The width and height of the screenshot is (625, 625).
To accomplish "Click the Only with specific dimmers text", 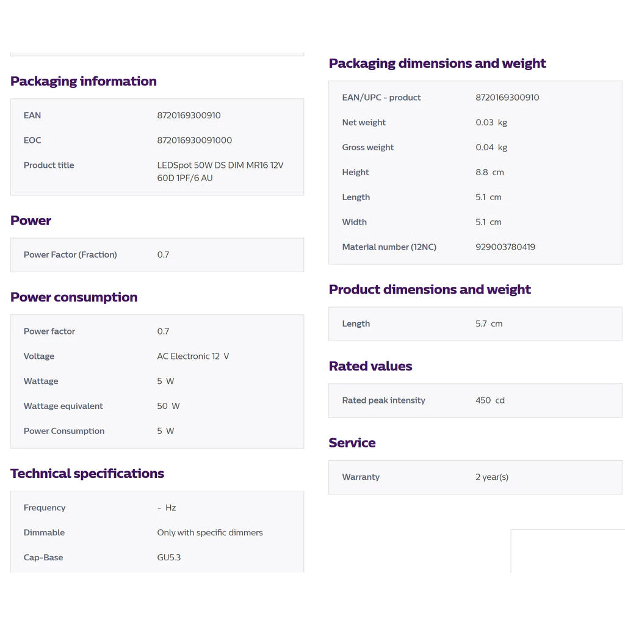I will pos(210,532).
